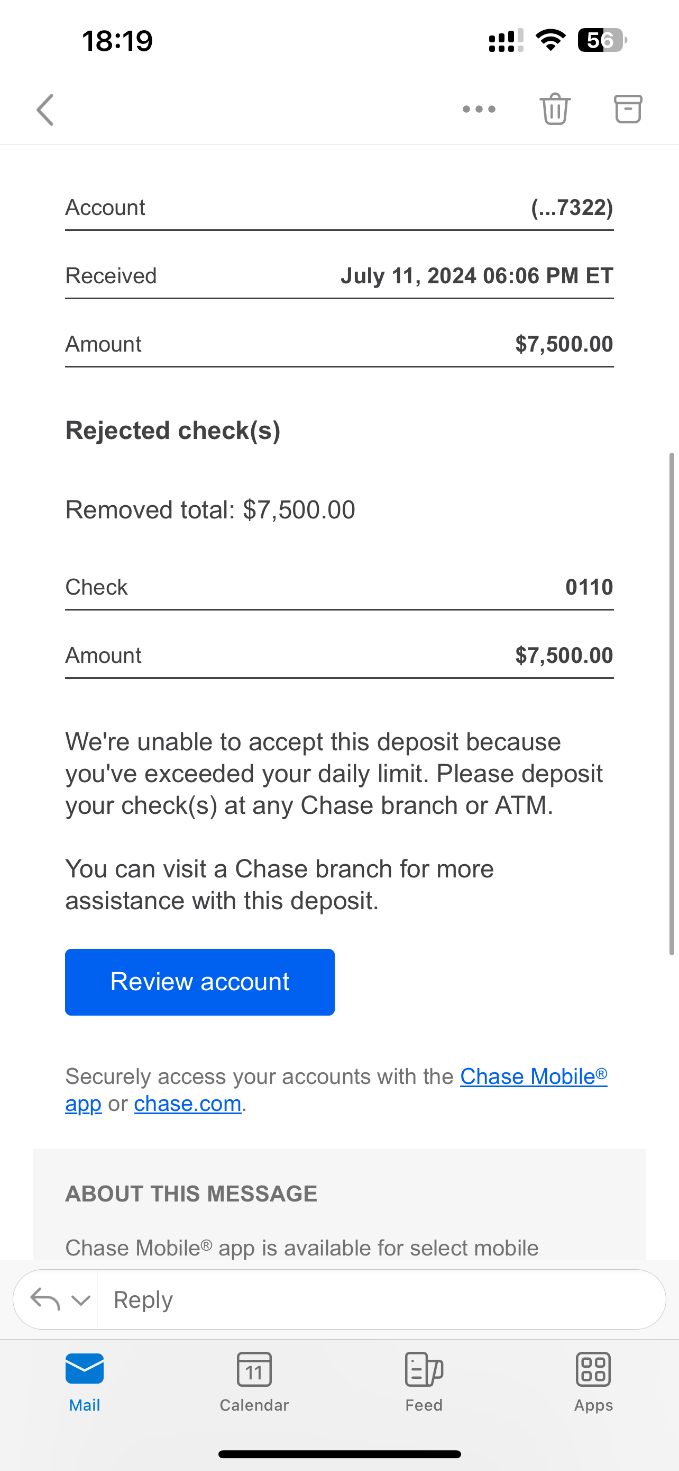Go back using the back arrow
The width and height of the screenshot is (679, 1471).
(x=45, y=110)
